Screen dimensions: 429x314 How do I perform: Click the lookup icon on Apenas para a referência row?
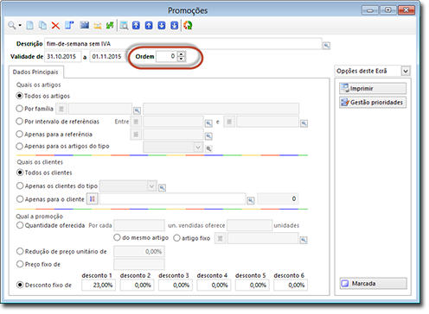coord(208,135)
